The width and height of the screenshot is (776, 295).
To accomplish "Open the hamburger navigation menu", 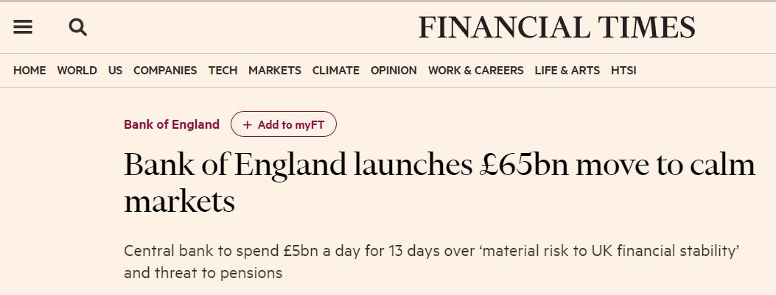I will [x=23, y=27].
